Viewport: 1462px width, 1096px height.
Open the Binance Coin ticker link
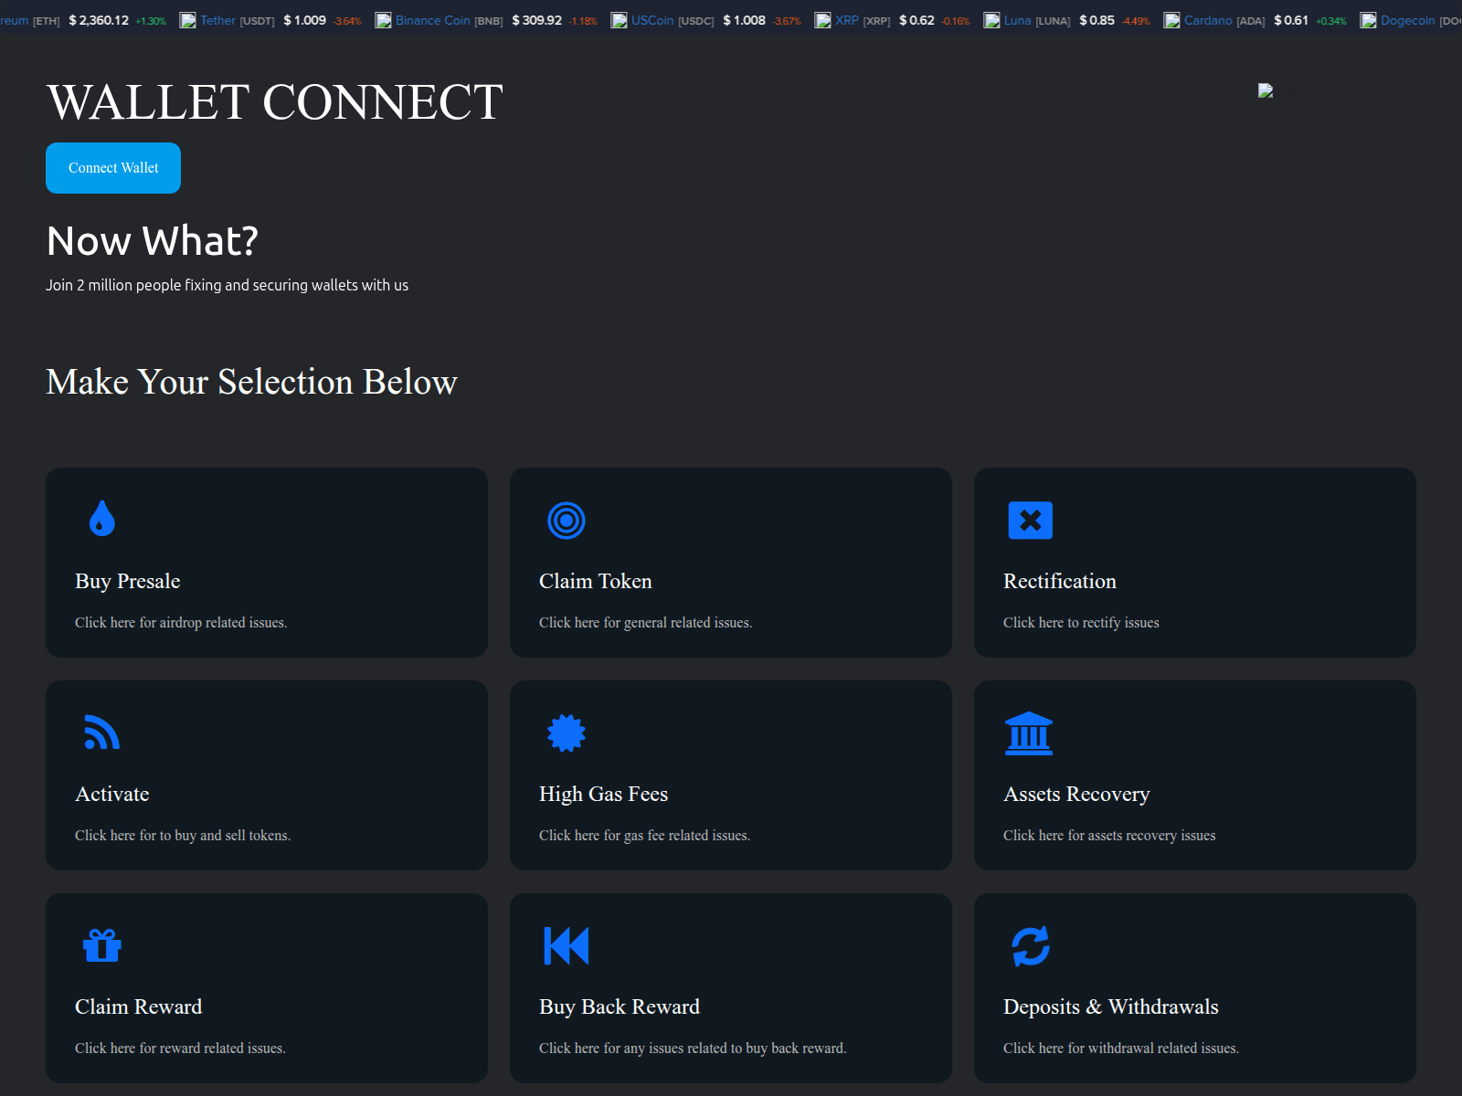pos(432,20)
